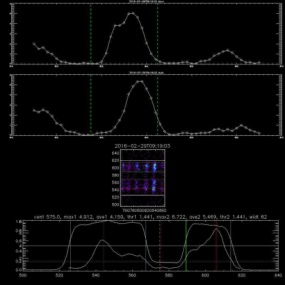Click the left green dashed line in dawn plot

tap(91, 34)
